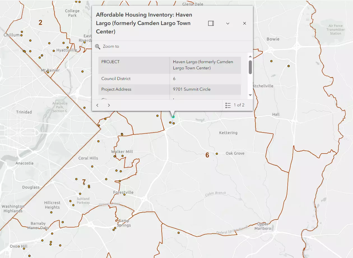
Task: Click the popup attribute scrollbar
Action: click(x=250, y=67)
